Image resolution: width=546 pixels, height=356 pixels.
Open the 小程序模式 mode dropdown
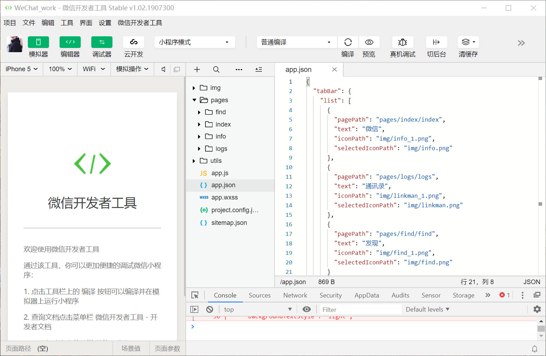pyautogui.click(x=195, y=42)
